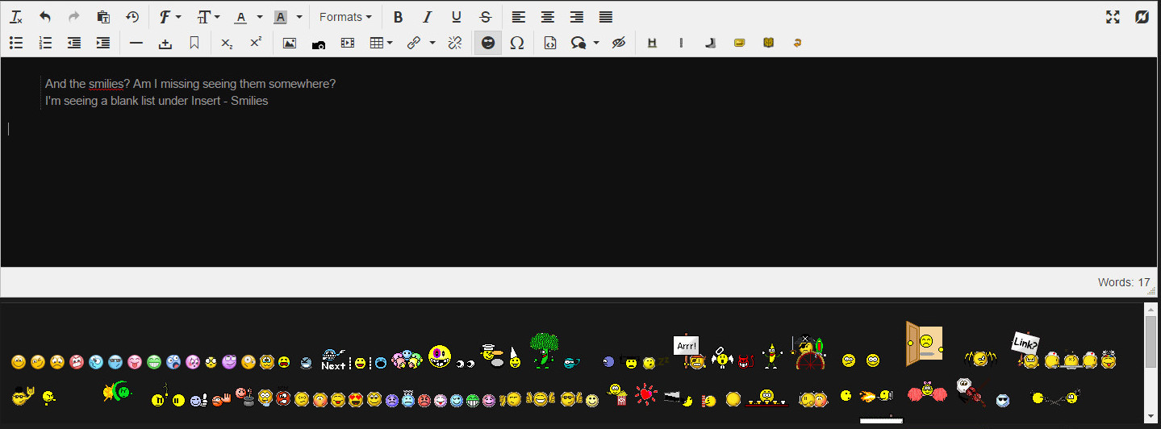Click the camera upload icon

(319, 44)
